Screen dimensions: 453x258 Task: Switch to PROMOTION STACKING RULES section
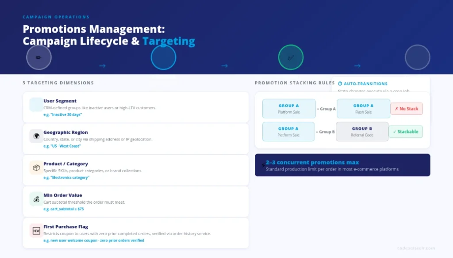[295, 83]
